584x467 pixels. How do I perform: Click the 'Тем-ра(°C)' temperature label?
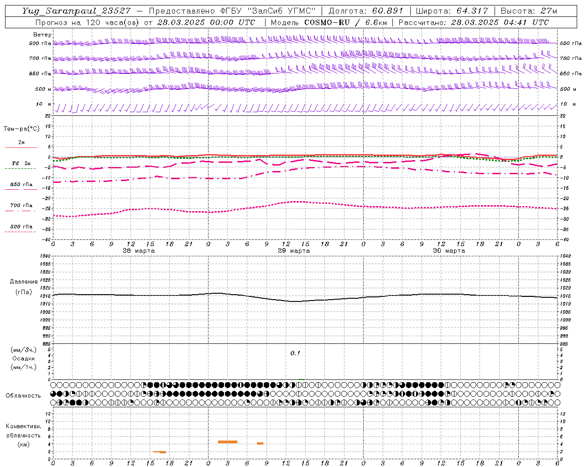[21, 129]
